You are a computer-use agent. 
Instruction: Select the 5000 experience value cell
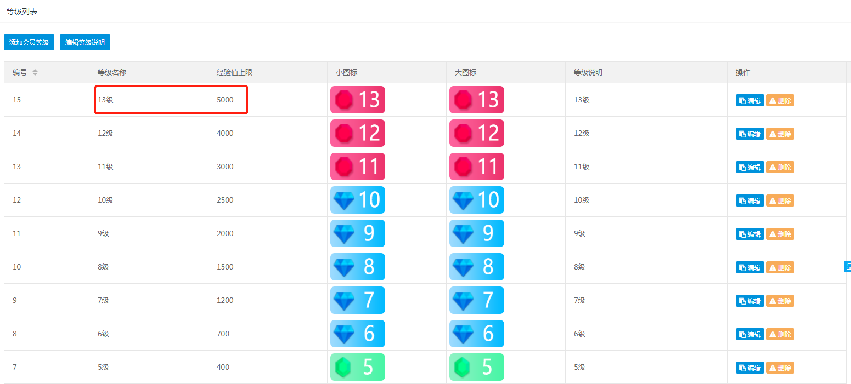coord(268,100)
